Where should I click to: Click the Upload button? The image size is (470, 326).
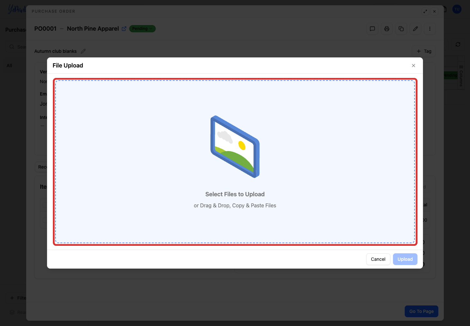coord(405,259)
